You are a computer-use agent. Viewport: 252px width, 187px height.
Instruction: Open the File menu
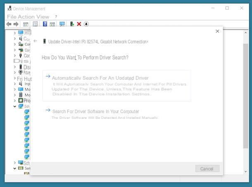[x=12, y=17]
